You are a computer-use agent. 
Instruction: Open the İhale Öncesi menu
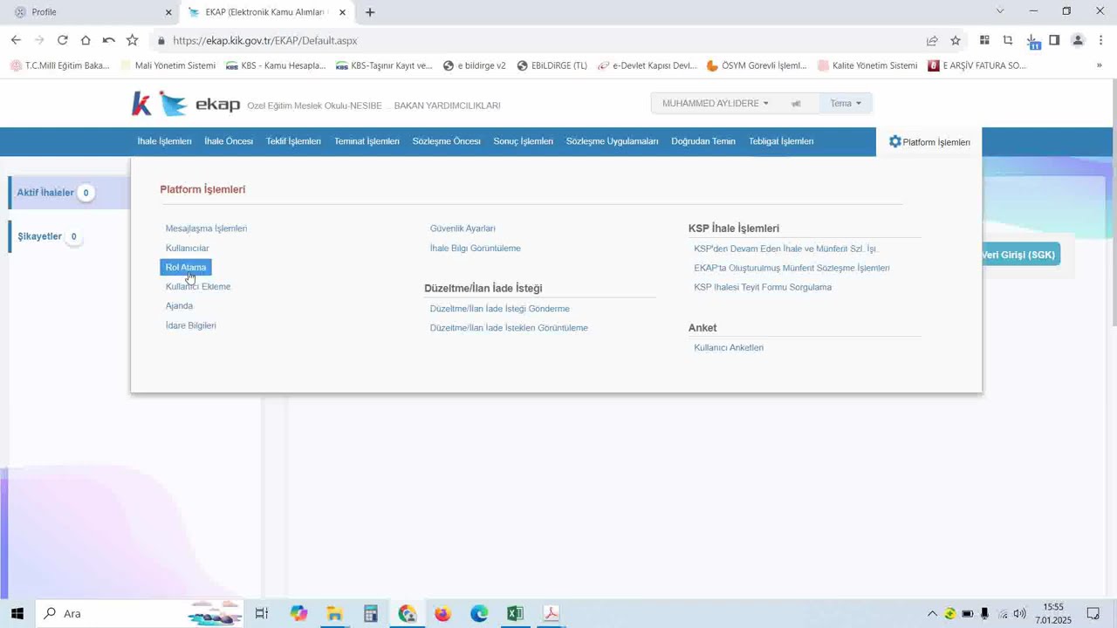229,141
